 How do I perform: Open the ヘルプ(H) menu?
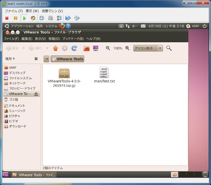pos(93,39)
